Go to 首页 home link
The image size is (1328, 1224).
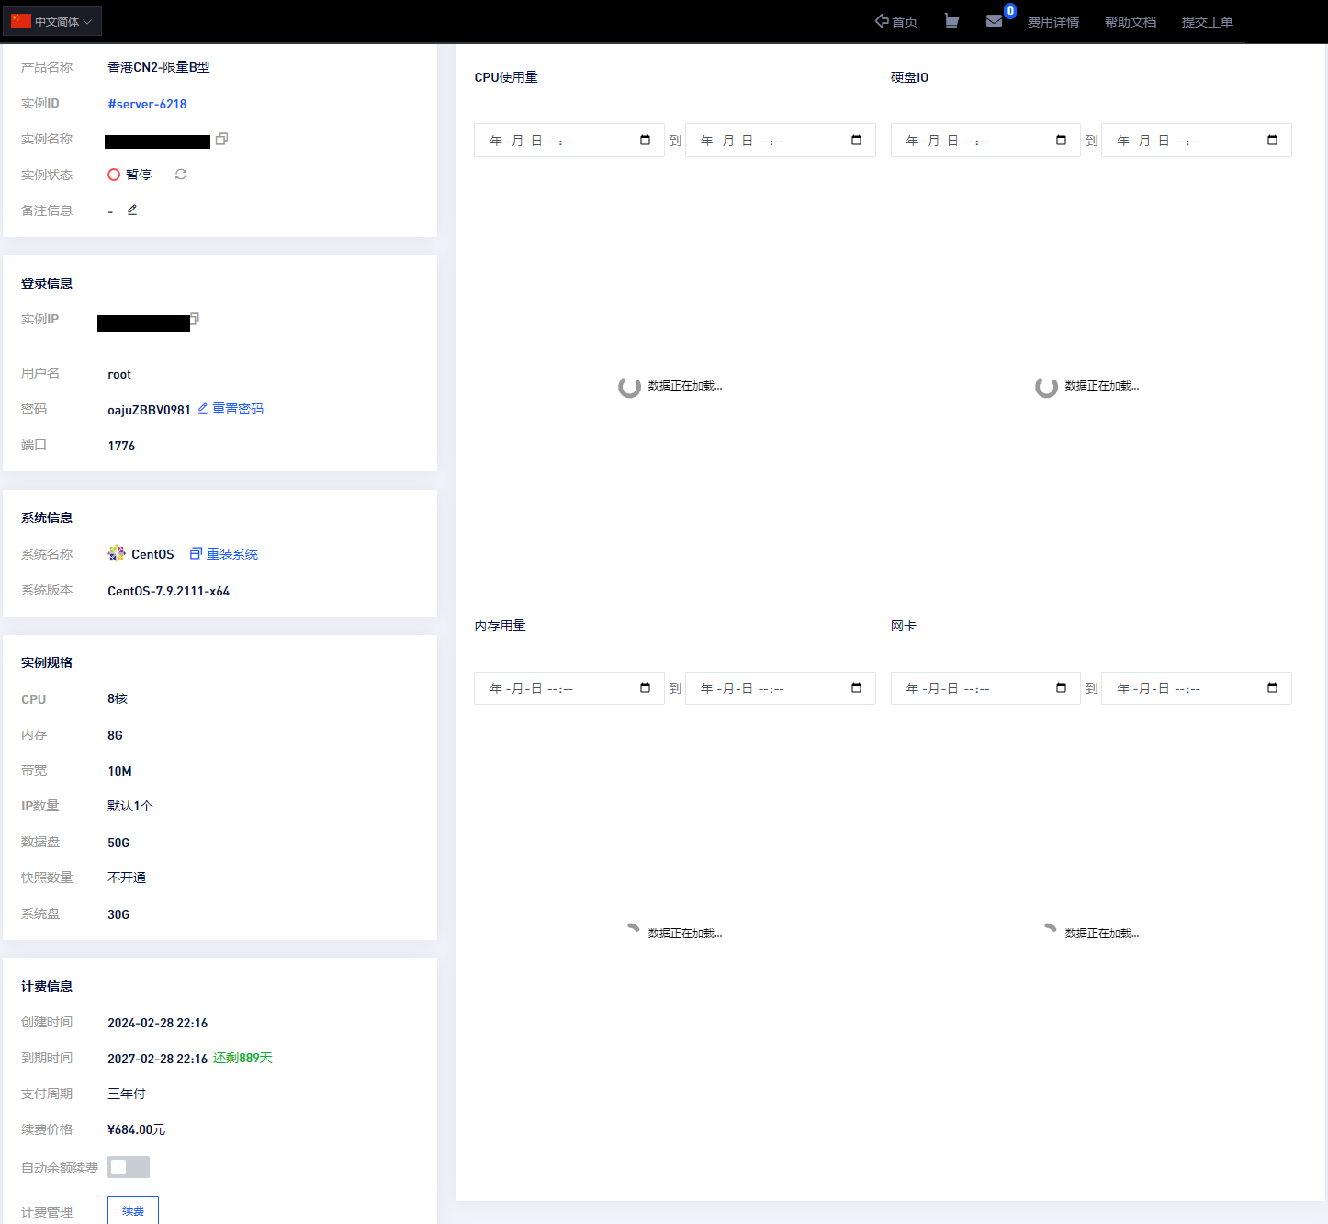pyautogui.click(x=895, y=21)
